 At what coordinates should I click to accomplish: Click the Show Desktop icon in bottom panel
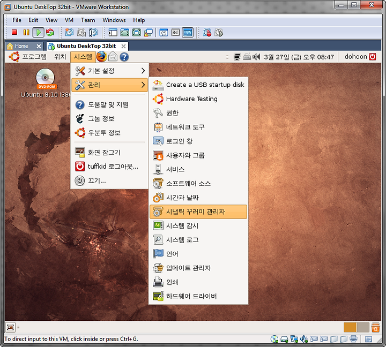10,327
